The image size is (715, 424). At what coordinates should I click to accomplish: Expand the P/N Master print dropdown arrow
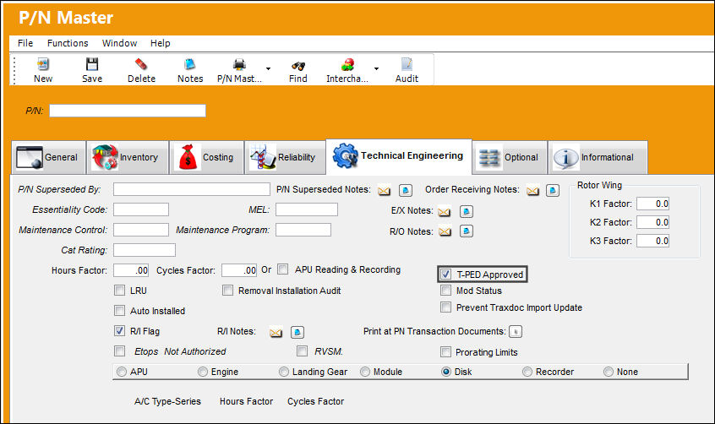click(x=268, y=69)
